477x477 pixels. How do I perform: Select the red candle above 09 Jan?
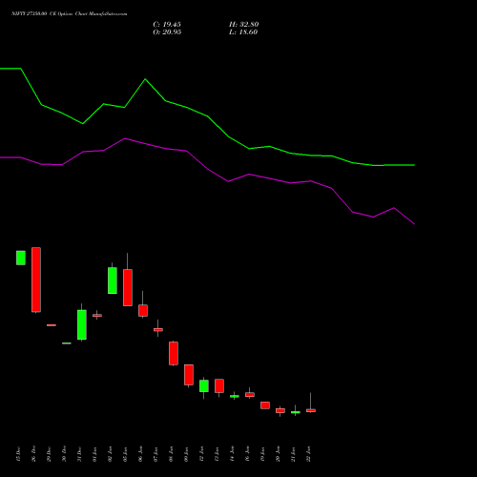pos(189,375)
